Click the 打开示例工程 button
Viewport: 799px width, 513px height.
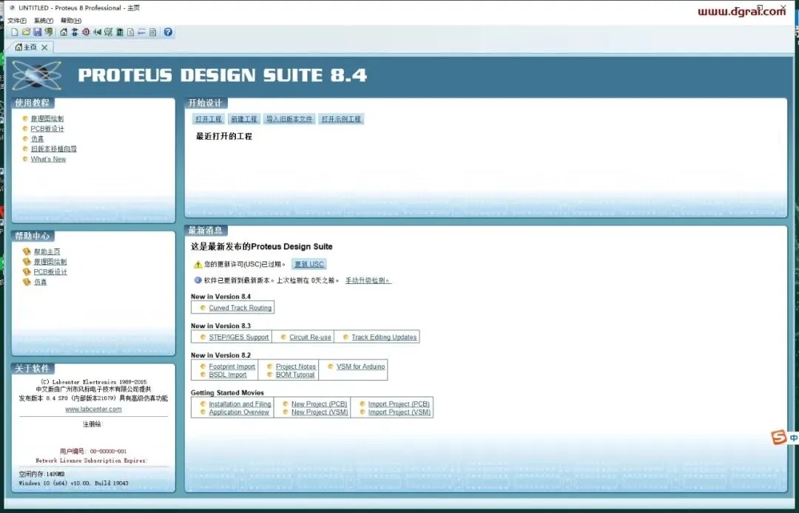tap(341, 119)
